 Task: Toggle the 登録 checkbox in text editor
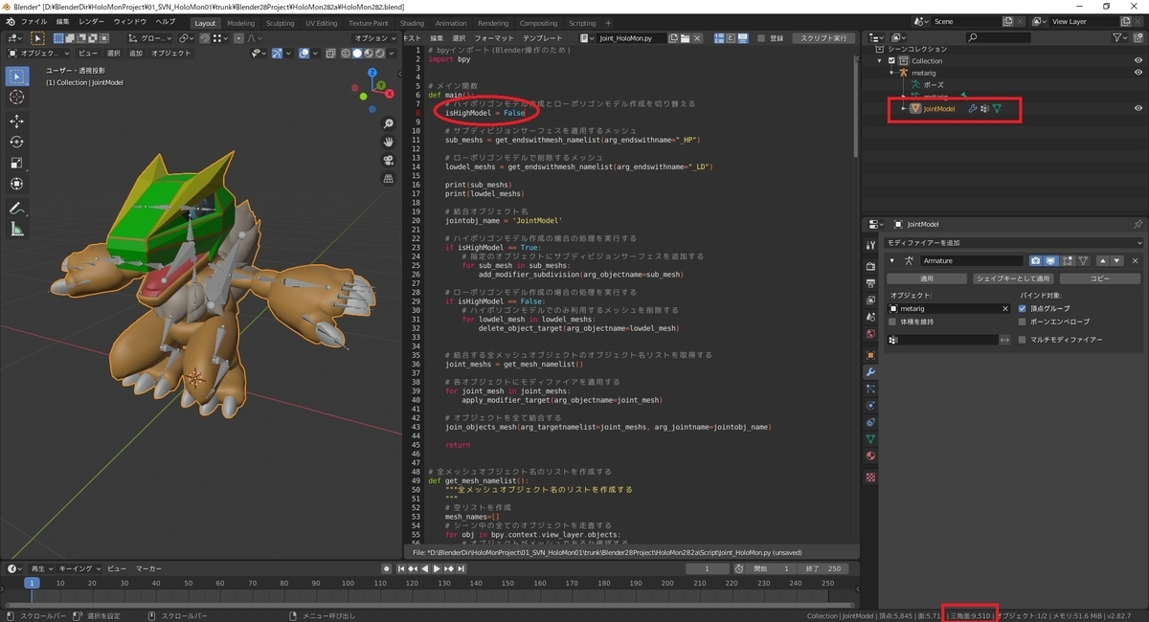click(761, 37)
